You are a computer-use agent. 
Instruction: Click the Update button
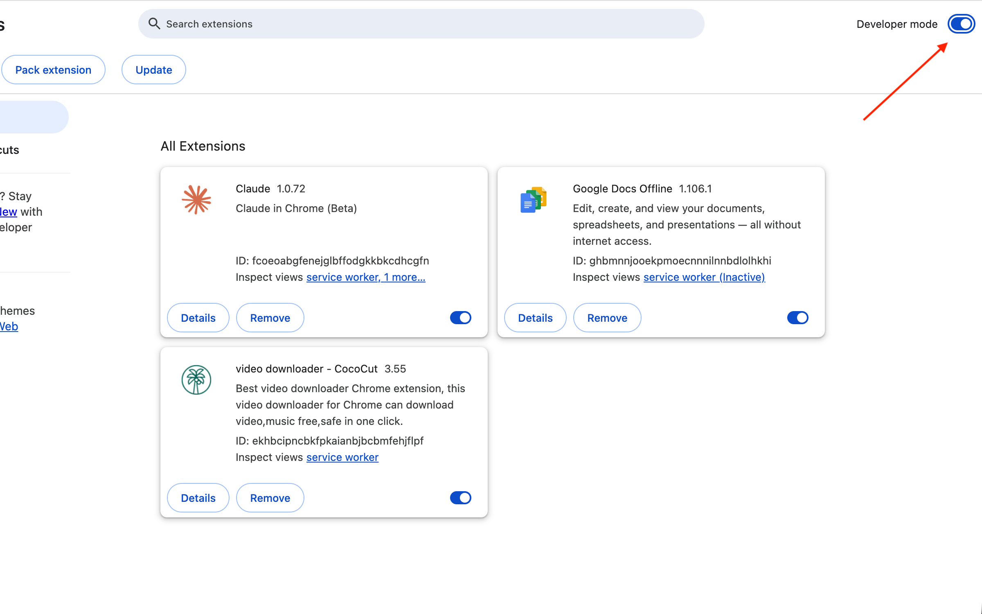tap(154, 70)
